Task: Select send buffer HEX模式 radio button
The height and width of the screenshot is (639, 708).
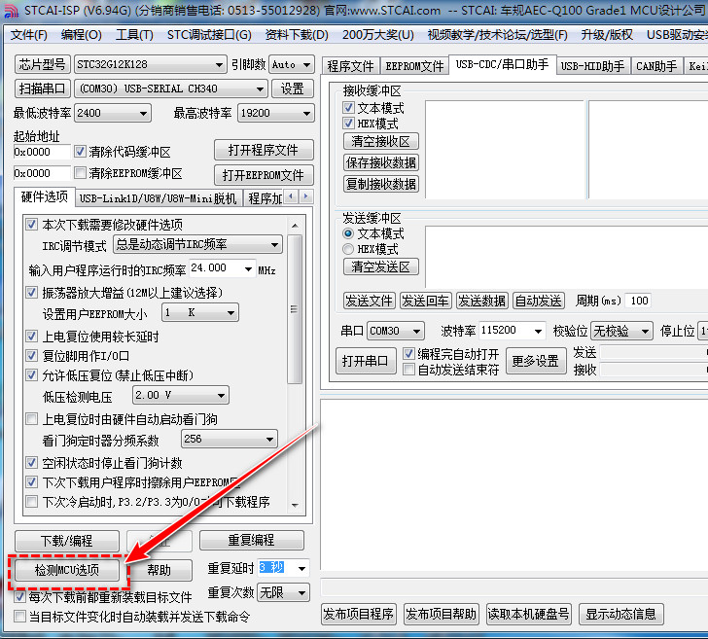Action: 348,249
